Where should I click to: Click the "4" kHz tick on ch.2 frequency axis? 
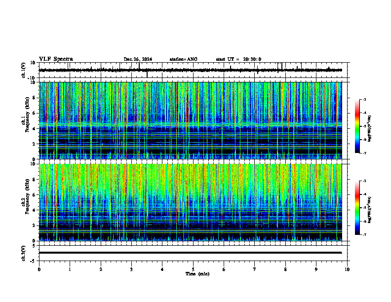click(35, 210)
